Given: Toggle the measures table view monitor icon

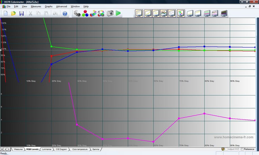Looking at the screenshot, I should click(x=139, y=13).
